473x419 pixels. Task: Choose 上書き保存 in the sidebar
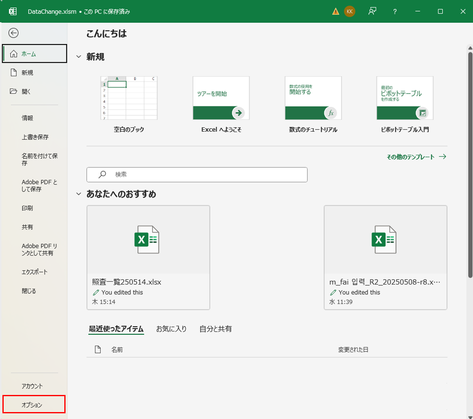click(x=34, y=137)
